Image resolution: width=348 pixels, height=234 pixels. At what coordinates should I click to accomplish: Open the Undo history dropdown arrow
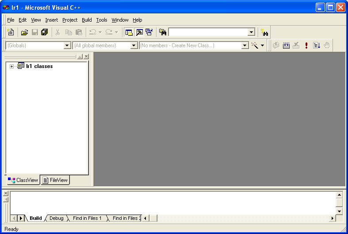coord(100,32)
